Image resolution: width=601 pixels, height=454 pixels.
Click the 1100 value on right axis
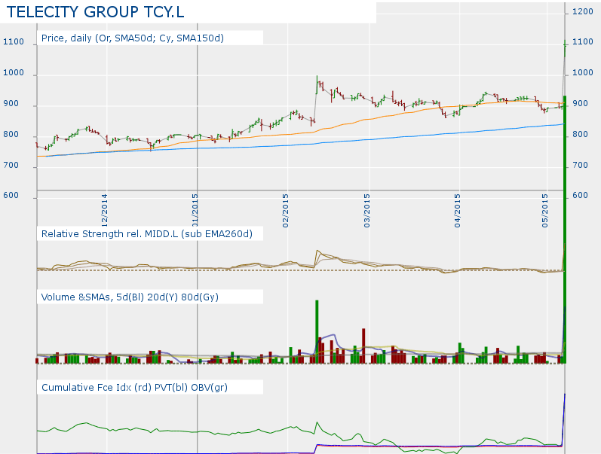(583, 41)
